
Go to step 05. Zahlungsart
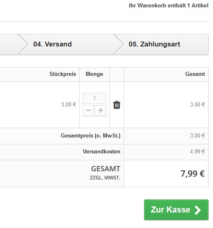coord(161,44)
